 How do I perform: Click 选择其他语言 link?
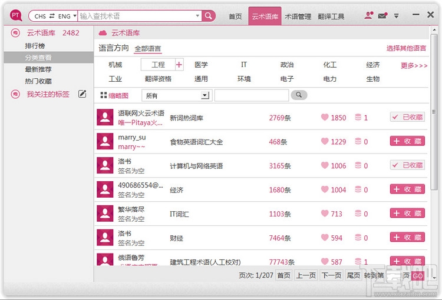point(406,48)
